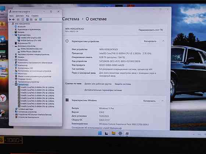Collapse the Процессоры tree node
Viewport: 206px width, 154px height.
[x=13, y=84]
